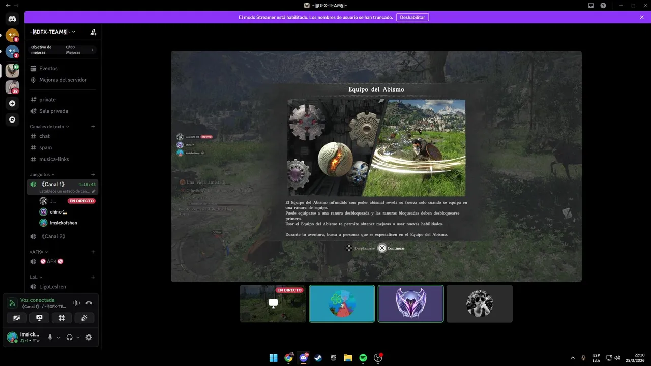Create a channel in the Jueguitos category
The height and width of the screenshot is (366, 651).
(93, 174)
